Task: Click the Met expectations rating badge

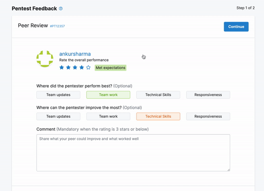Action: pyautogui.click(x=110, y=68)
